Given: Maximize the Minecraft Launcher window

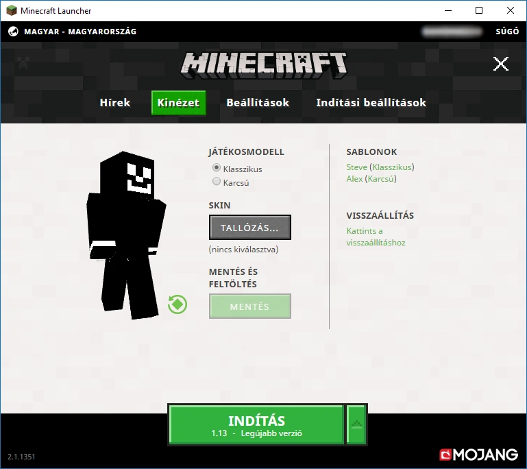Looking at the screenshot, I should click(479, 10).
